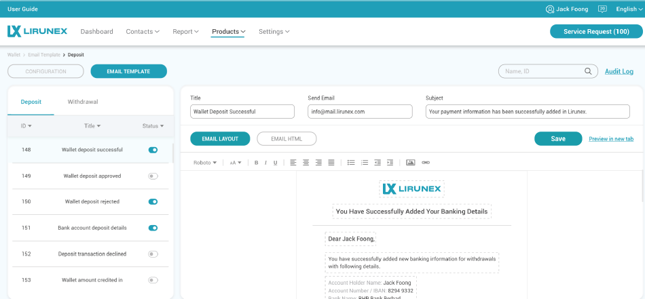
Task: Insert an image into the email
Action: [411, 163]
